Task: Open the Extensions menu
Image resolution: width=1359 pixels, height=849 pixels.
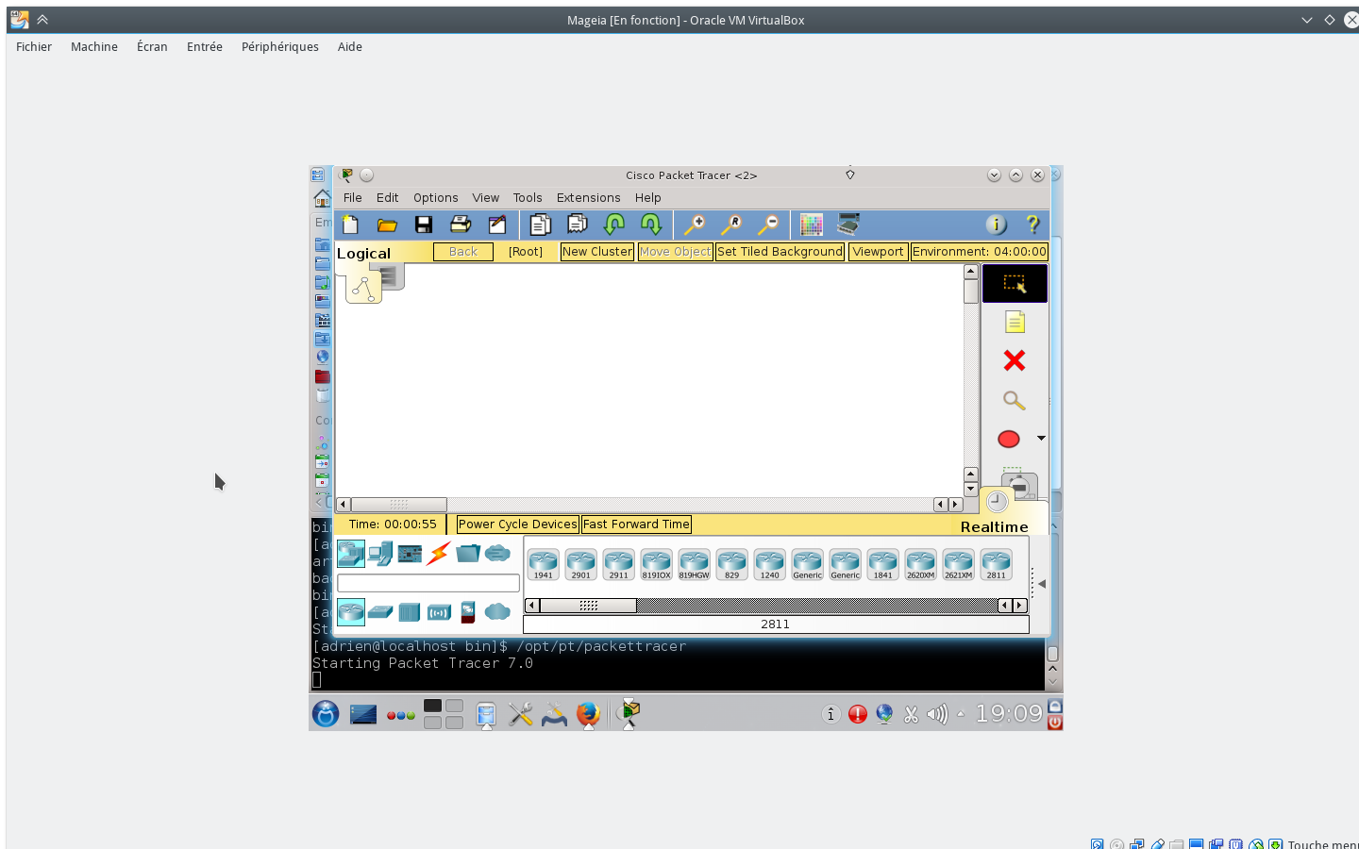Action: (588, 198)
